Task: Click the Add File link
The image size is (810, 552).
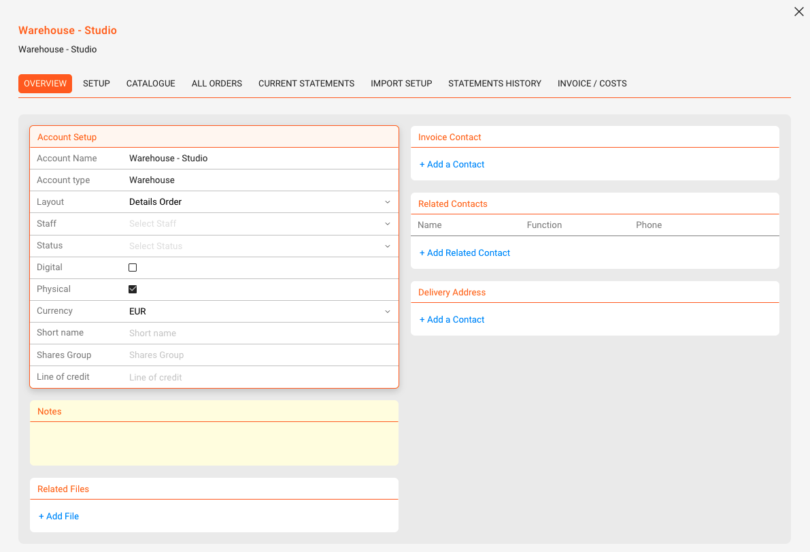Action: [59, 517]
